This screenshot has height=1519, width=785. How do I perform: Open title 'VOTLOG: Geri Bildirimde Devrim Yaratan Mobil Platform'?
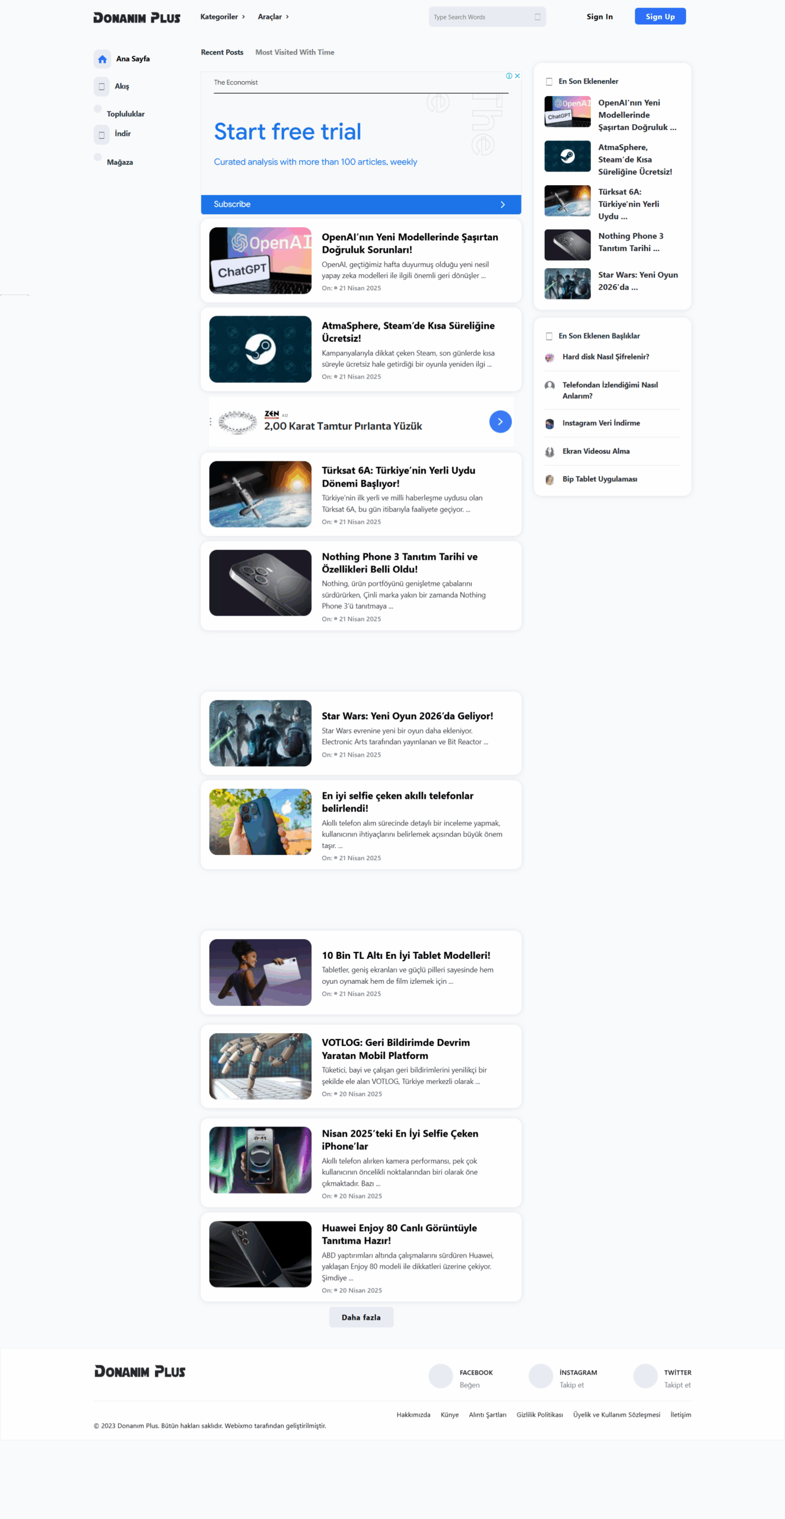coord(396,1048)
